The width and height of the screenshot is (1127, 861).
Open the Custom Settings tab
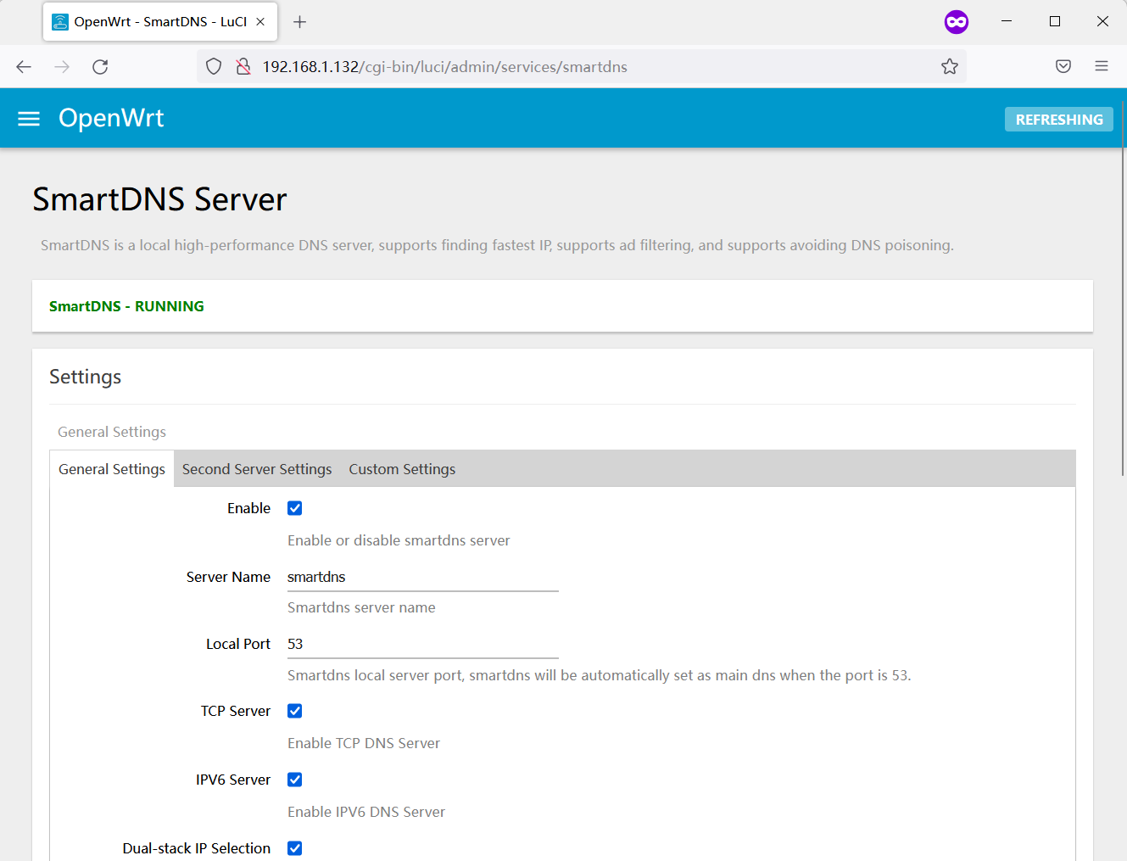tap(402, 469)
